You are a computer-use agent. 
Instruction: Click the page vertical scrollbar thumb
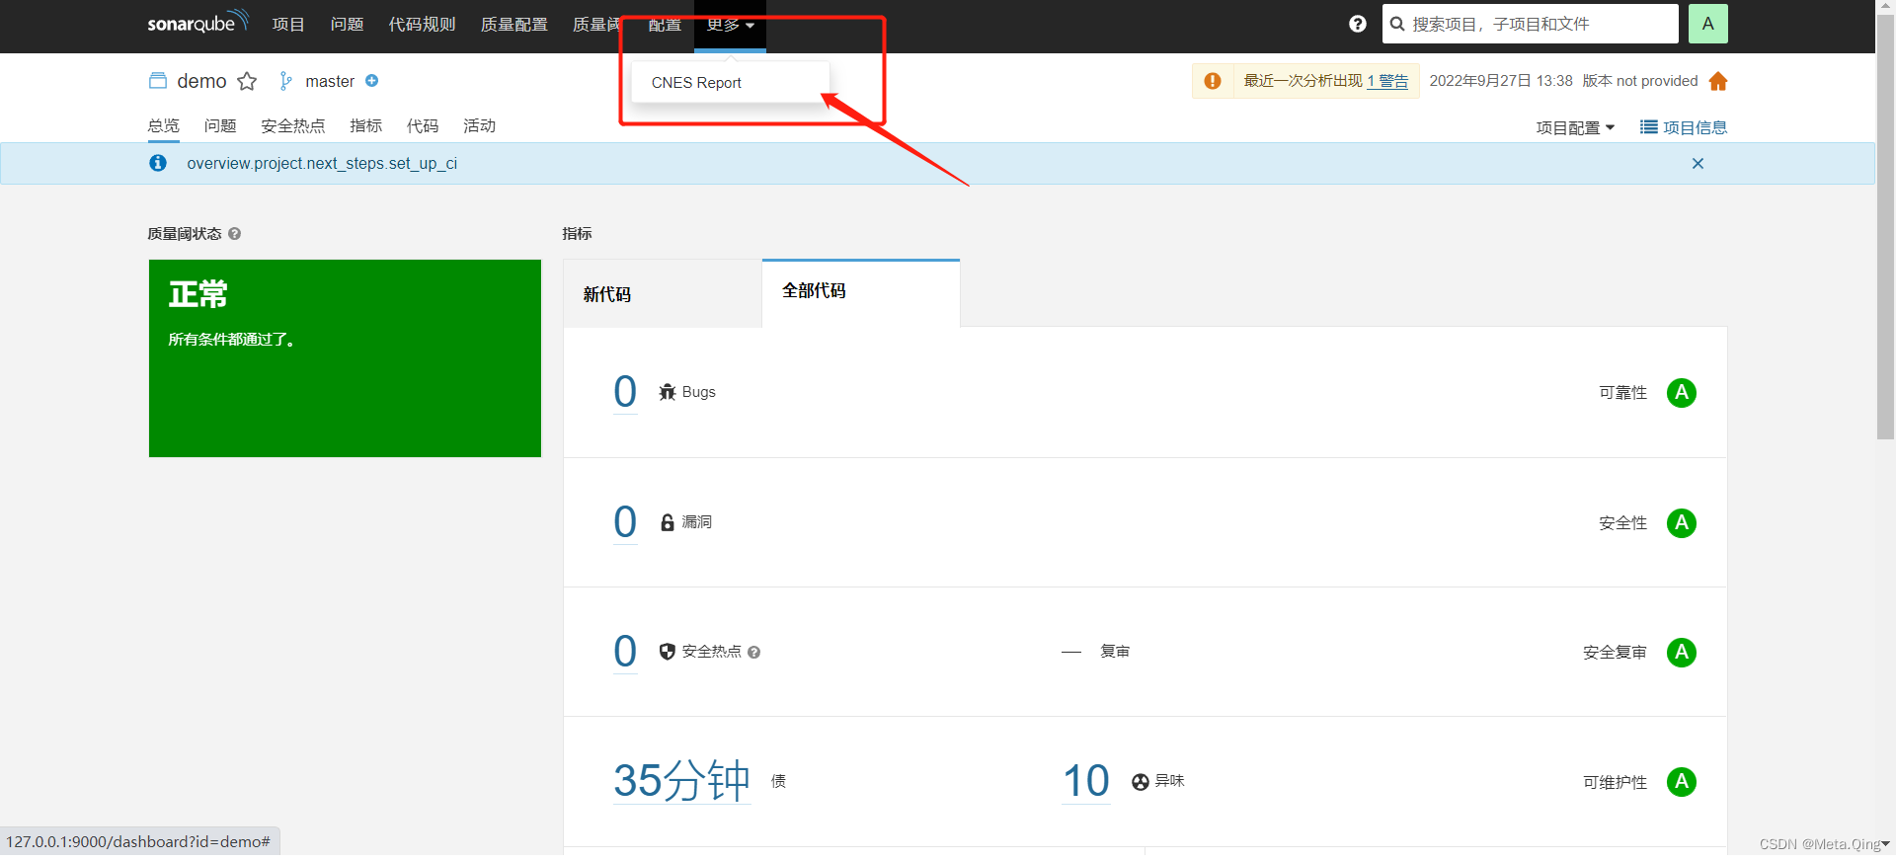click(1885, 227)
